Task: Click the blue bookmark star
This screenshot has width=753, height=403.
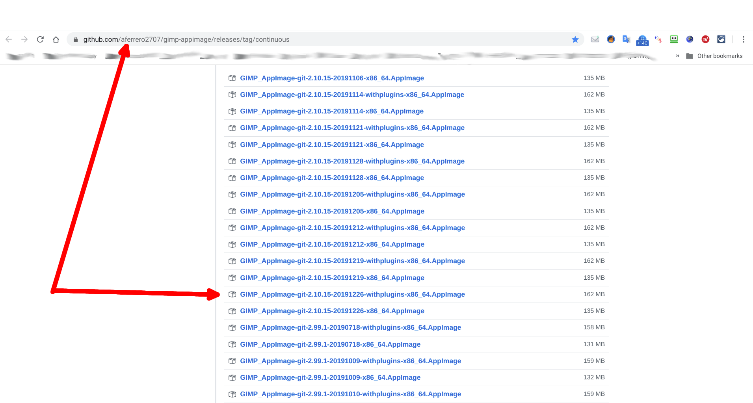Action: coord(575,39)
